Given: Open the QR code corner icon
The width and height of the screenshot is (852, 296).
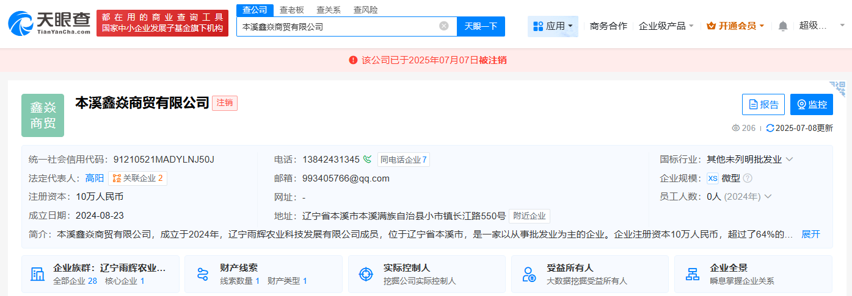Looking at the screenshot, I should click(x=837, y=89).
